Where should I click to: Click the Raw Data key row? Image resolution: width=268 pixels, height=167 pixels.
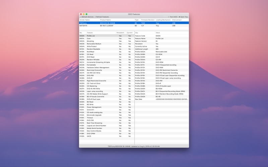point(162,99)
